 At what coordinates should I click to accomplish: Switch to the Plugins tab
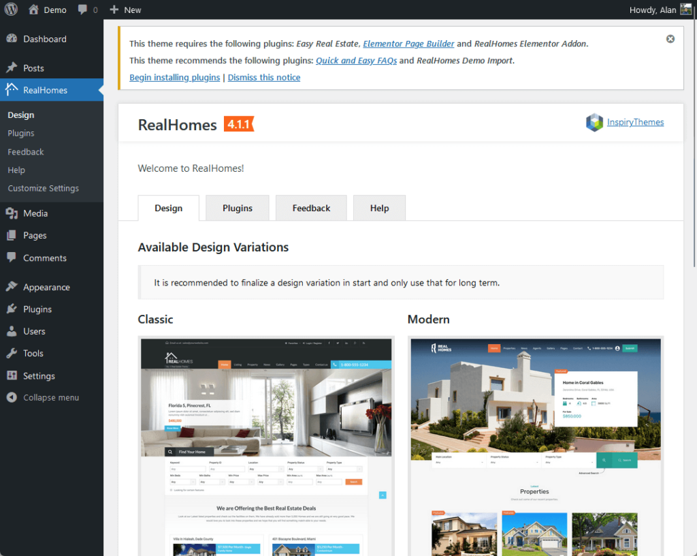(x=238, y=208)
